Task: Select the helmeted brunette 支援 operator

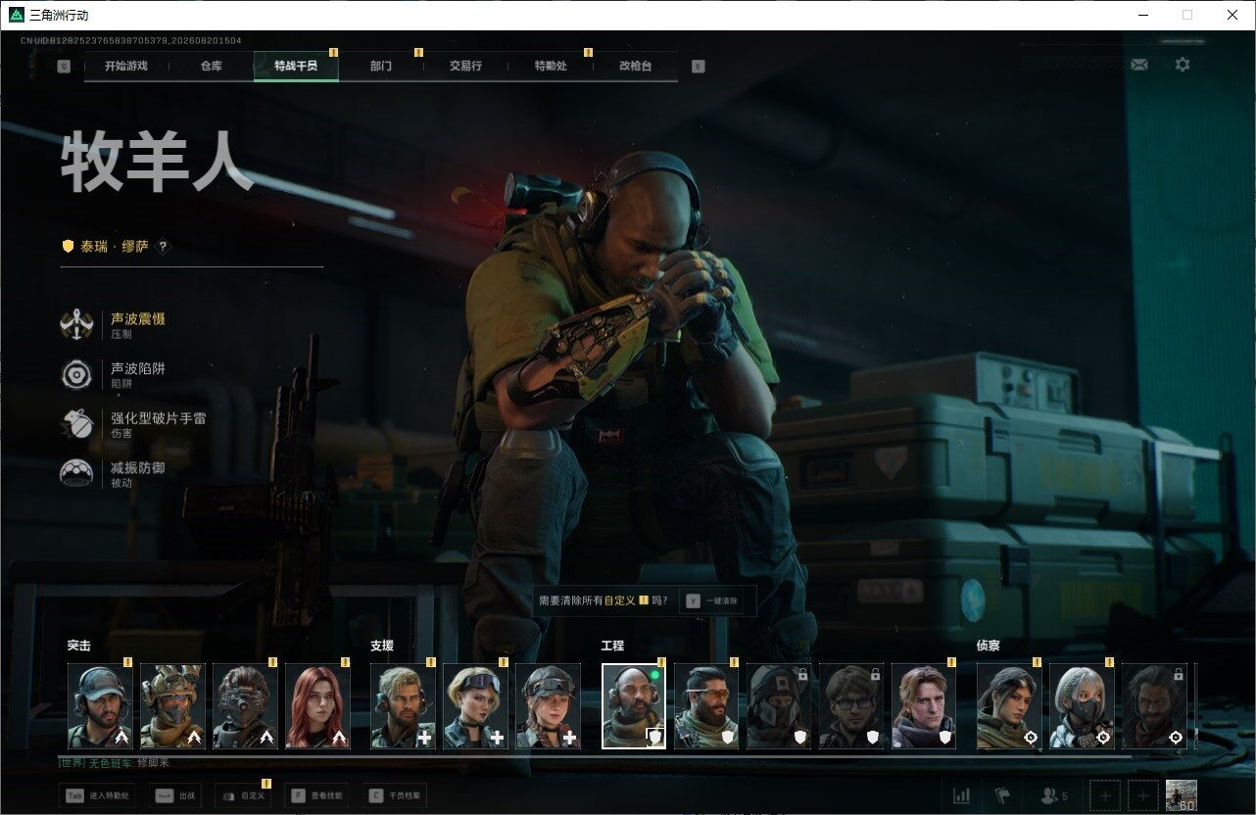Action: coord(548,706)
